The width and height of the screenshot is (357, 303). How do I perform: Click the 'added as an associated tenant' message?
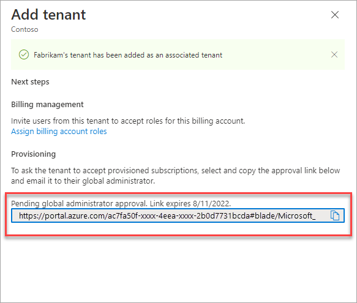click(128, 55)
